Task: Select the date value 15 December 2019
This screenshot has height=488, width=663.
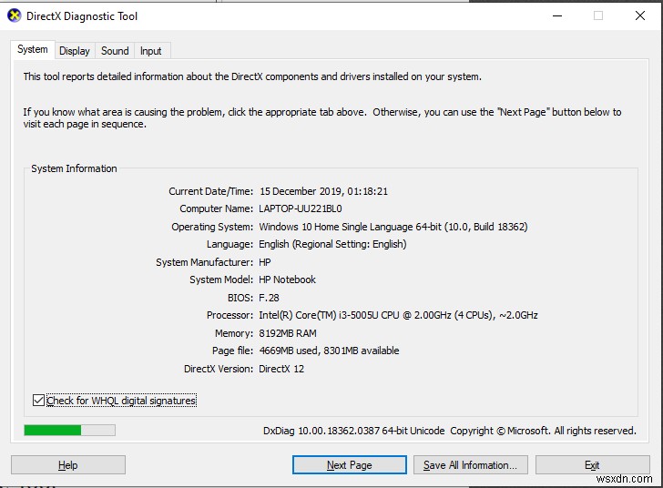Action: [x=301, y=191]
